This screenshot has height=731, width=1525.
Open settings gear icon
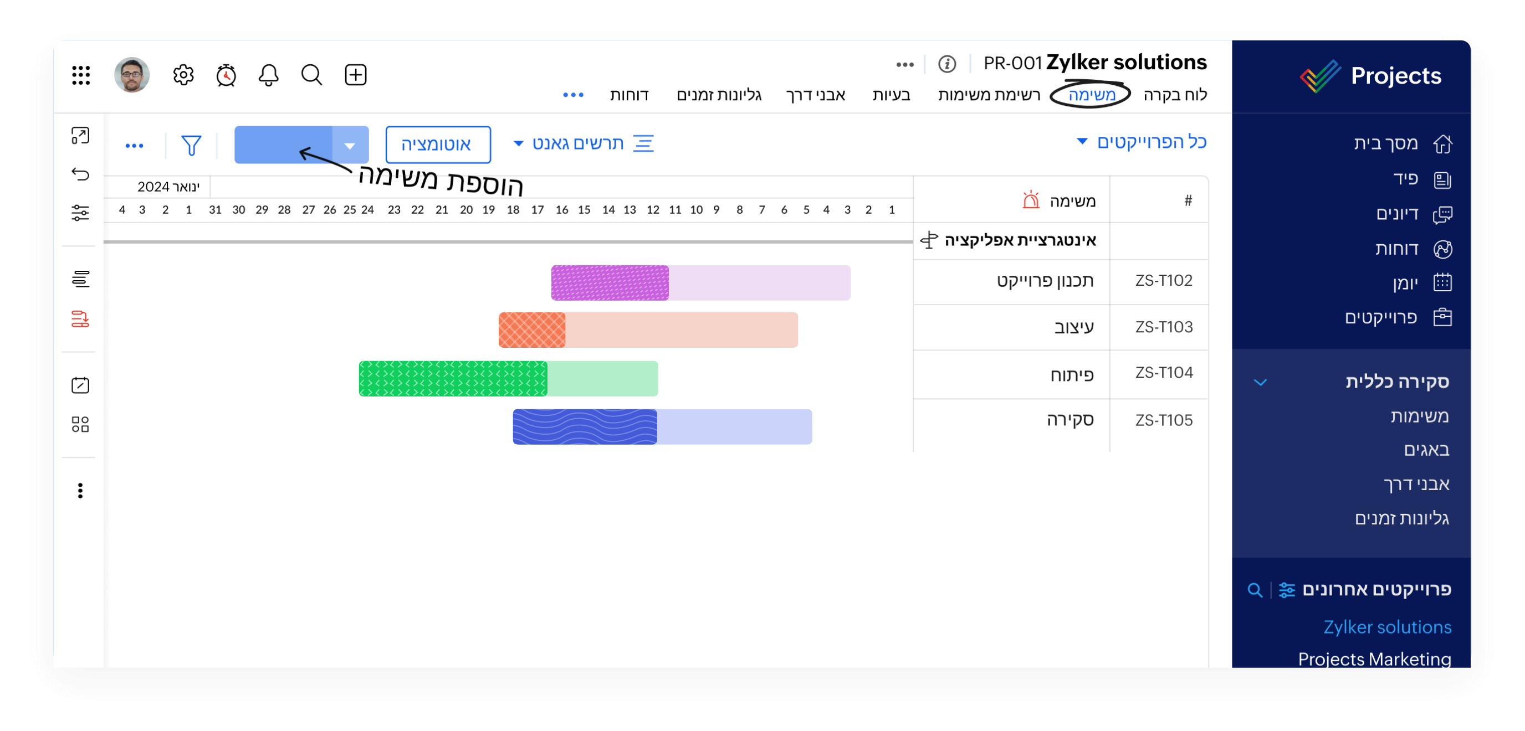(x=183, y=75)
